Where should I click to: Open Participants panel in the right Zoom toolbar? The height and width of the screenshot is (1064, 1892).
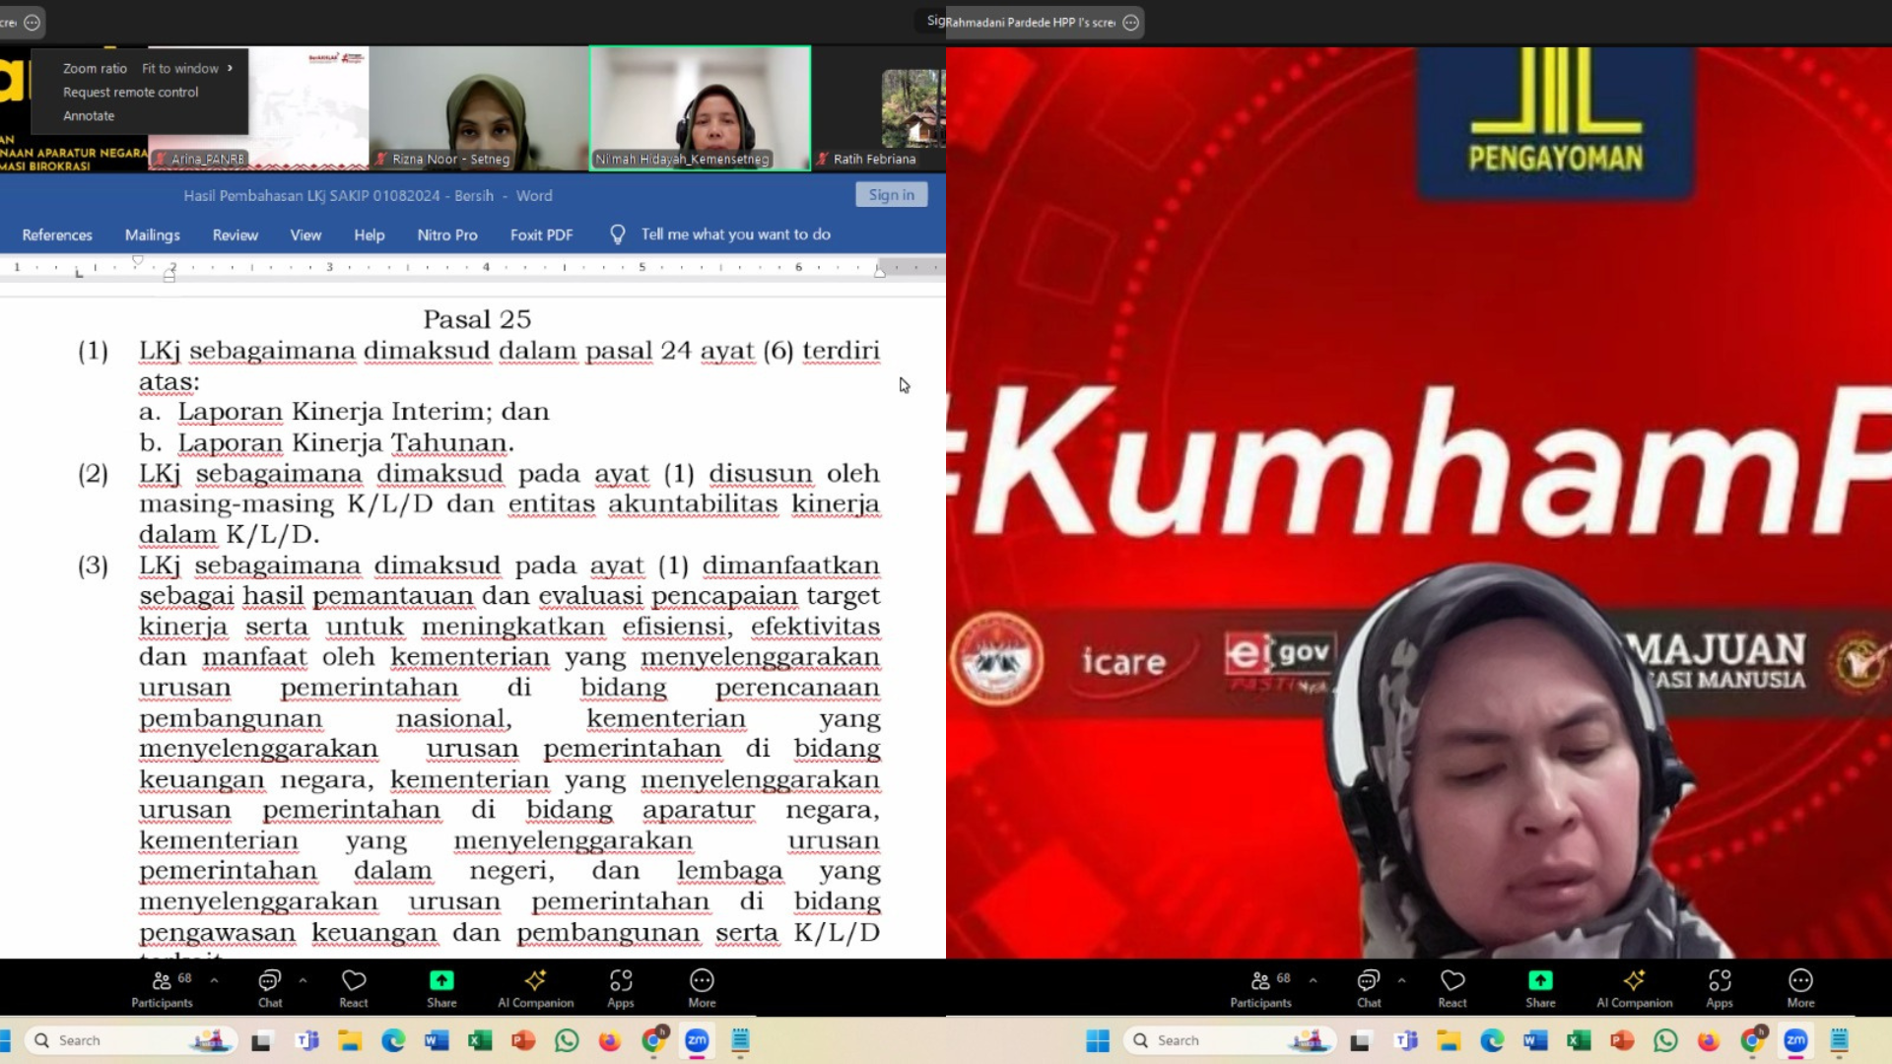pos(1261,988)
